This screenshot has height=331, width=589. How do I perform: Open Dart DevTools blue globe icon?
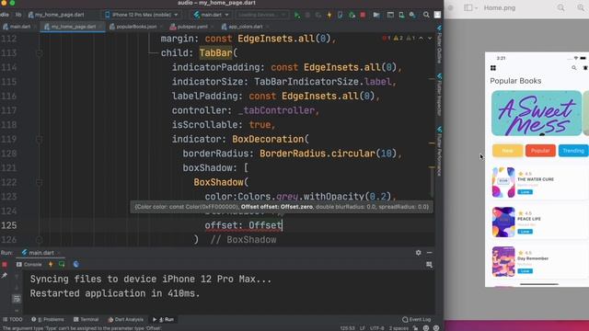[x=75, y=264]
